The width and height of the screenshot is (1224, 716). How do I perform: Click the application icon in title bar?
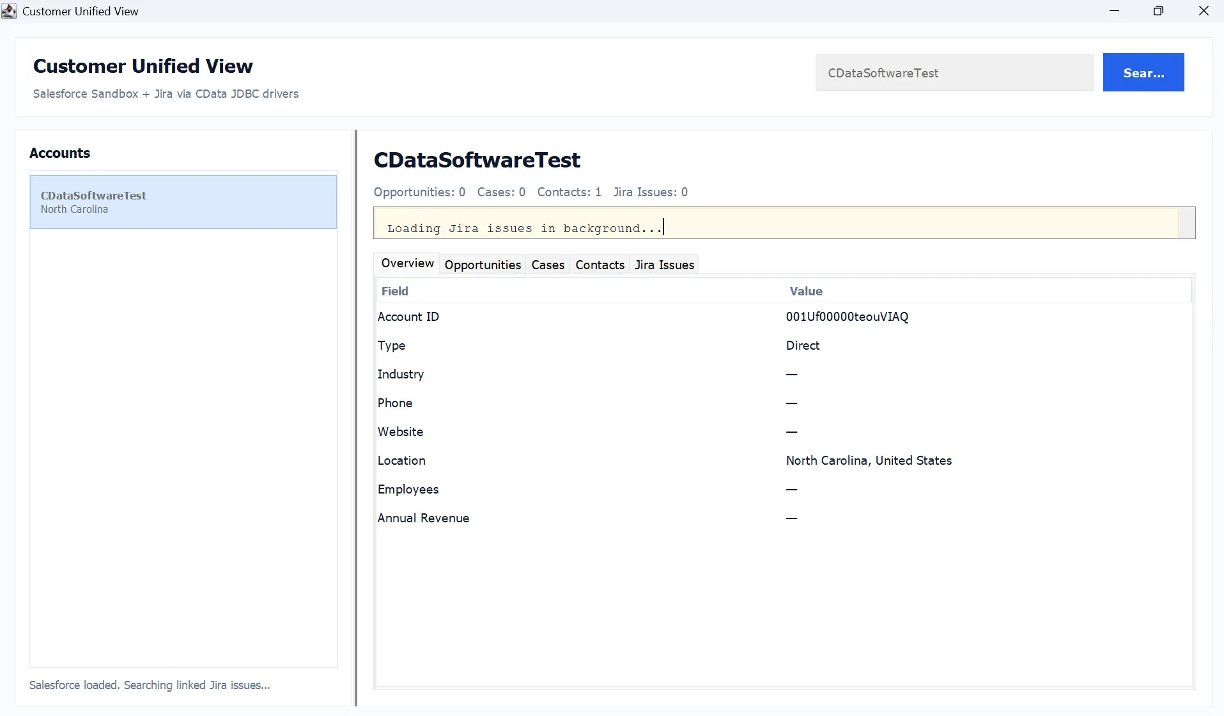9,11
